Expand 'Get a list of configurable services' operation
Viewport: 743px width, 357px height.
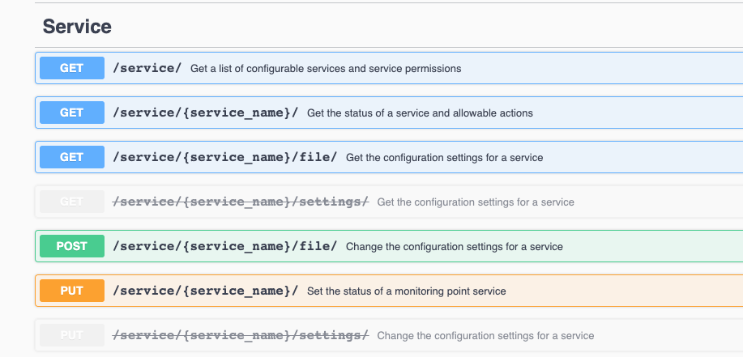pos(326,69)
